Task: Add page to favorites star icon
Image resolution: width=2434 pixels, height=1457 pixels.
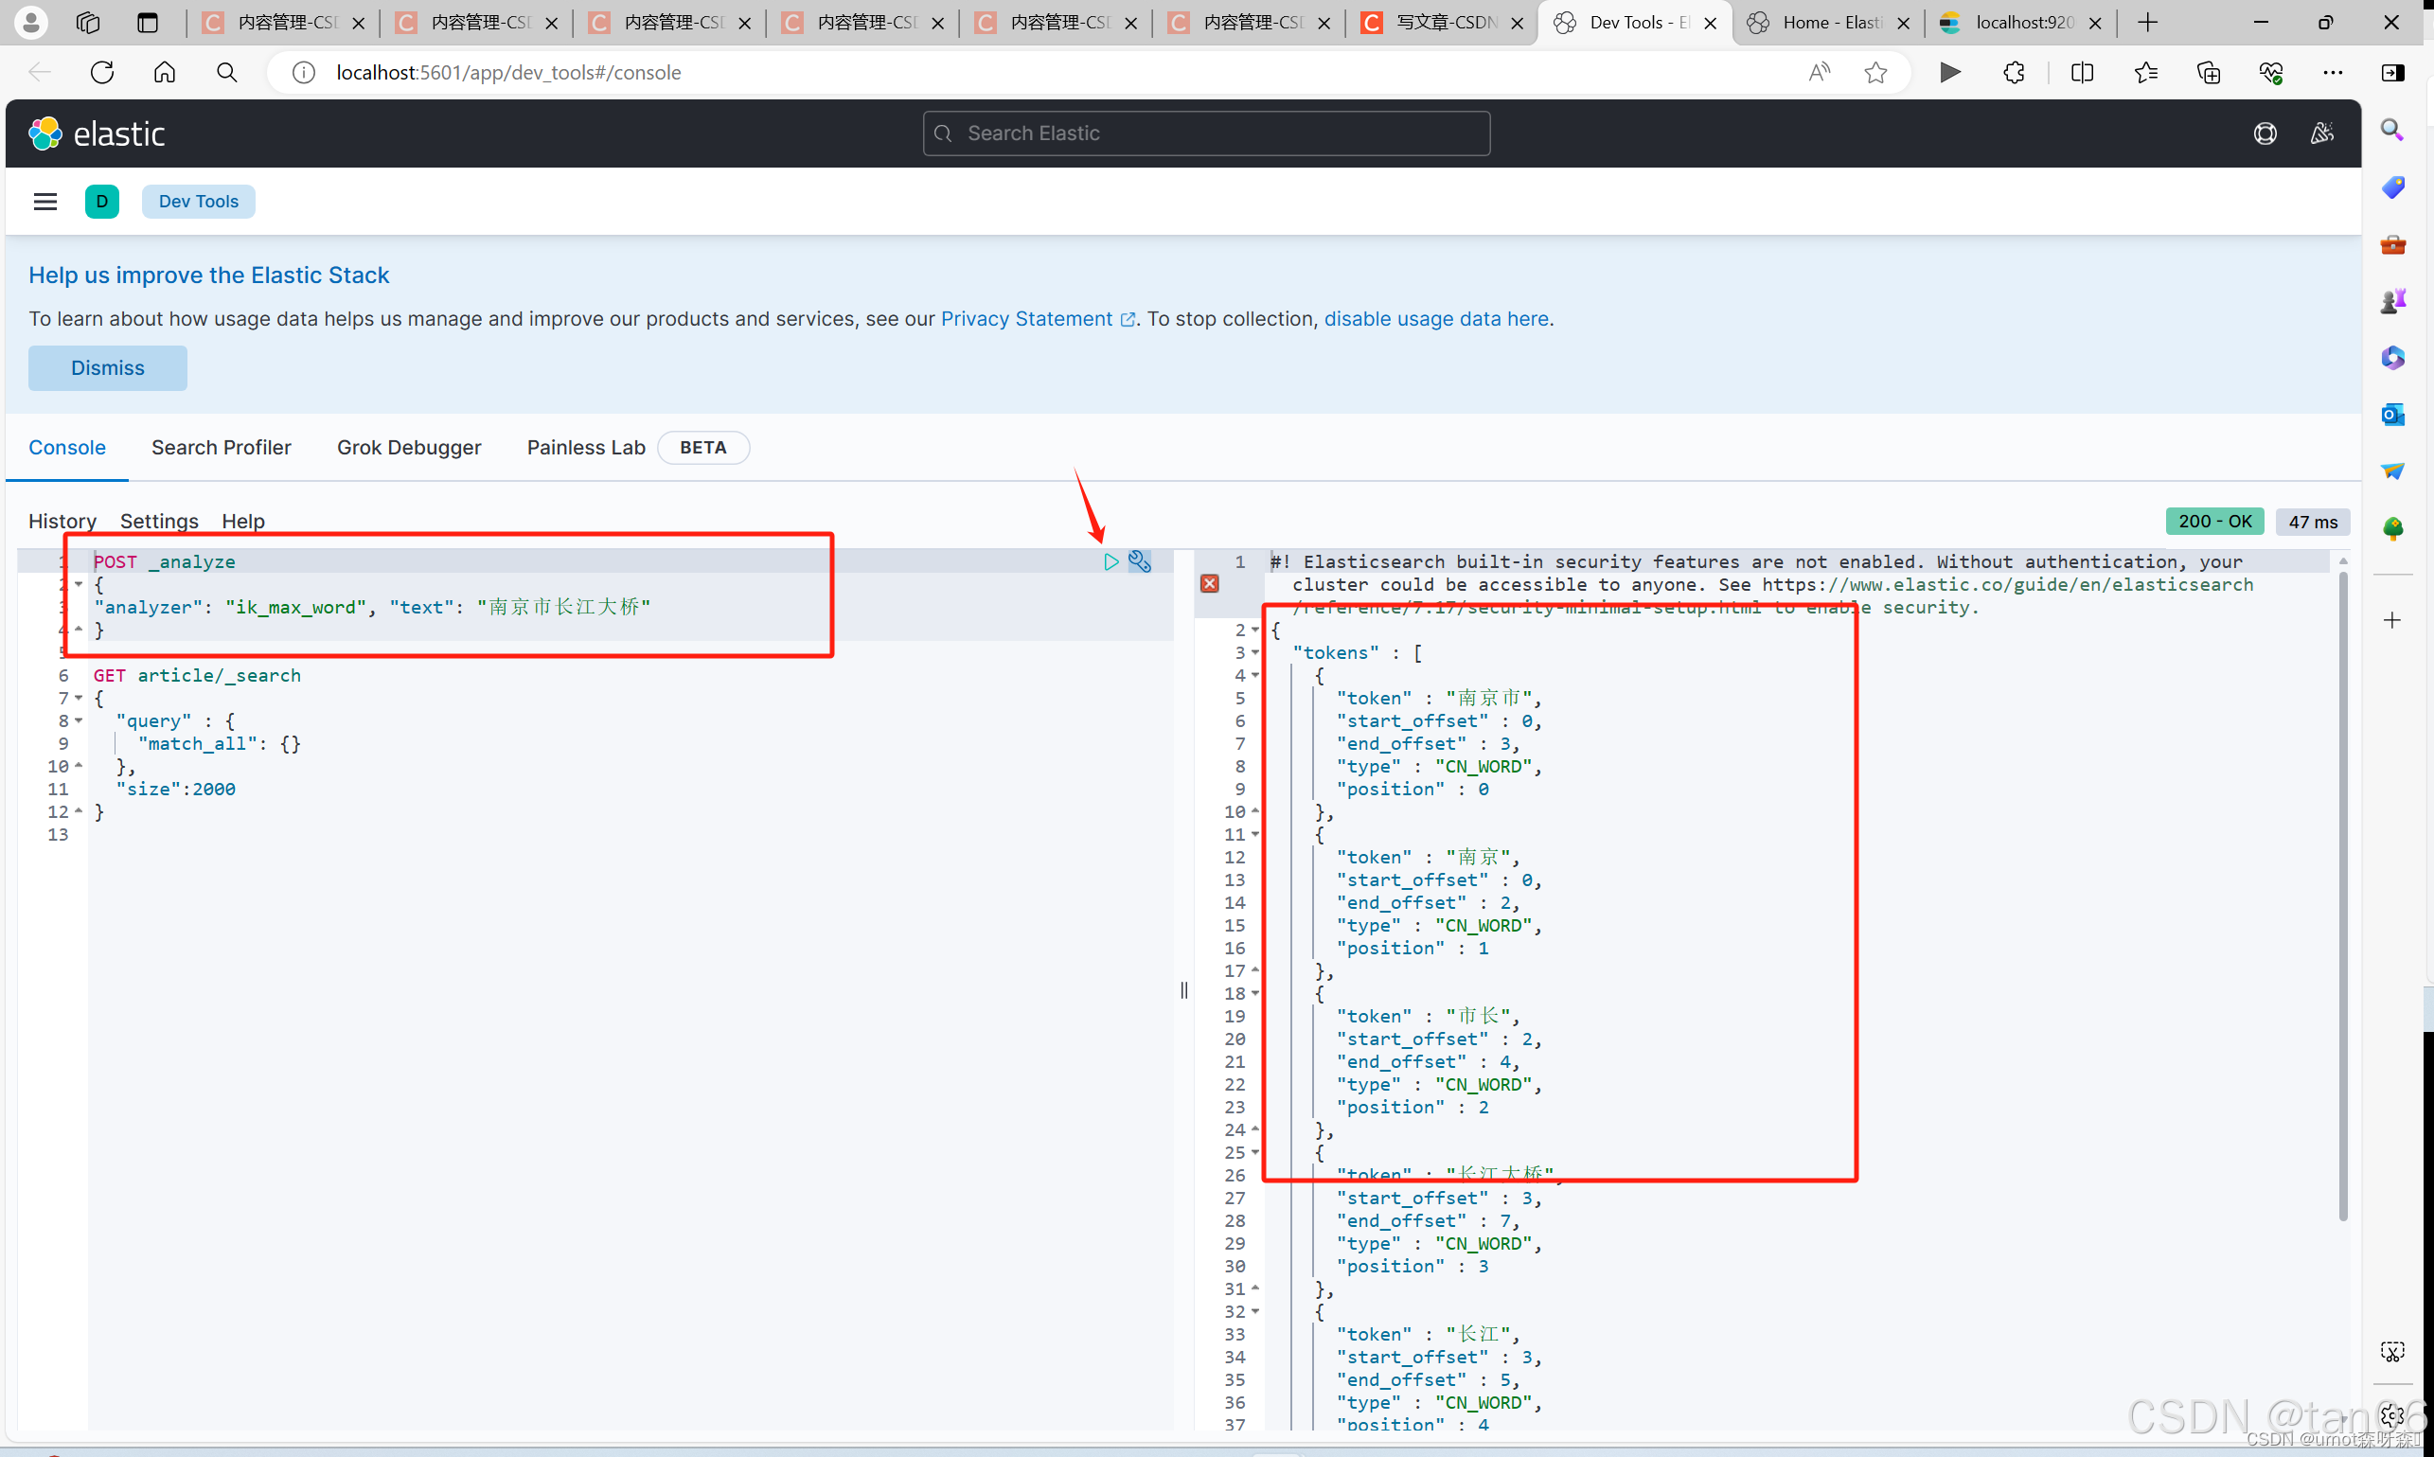Action: point(1875,73)
